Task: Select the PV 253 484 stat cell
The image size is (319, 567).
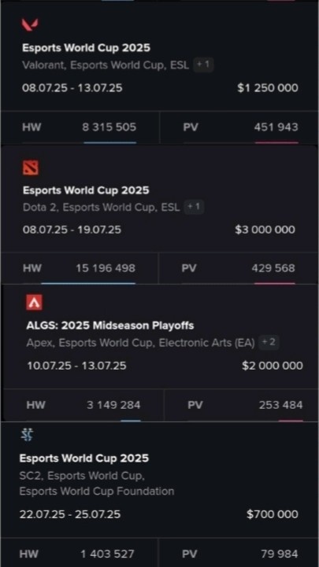Action: pos(241,405)
